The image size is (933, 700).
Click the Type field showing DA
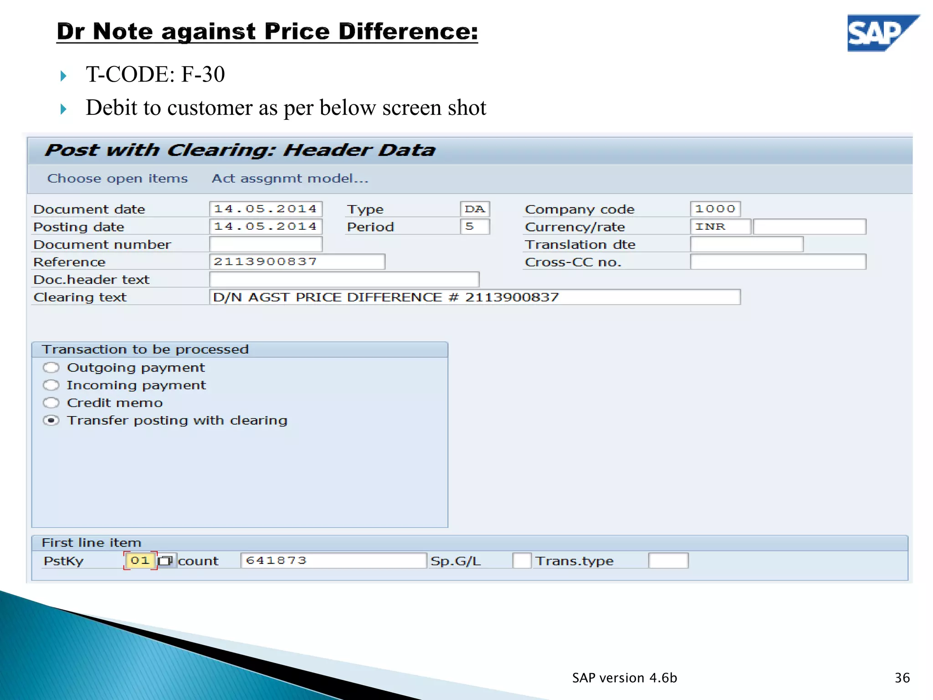pos(475,209)
